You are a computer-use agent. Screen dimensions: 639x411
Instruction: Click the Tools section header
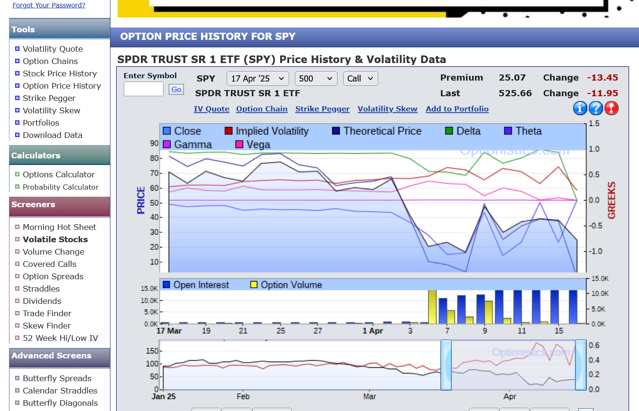pos(60,29)
